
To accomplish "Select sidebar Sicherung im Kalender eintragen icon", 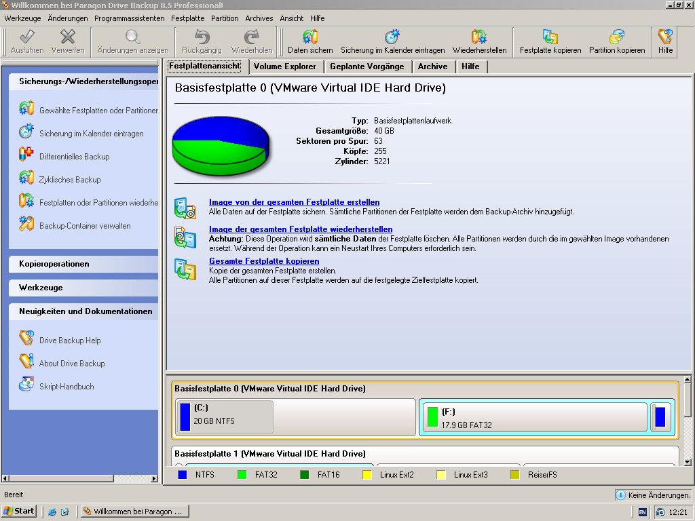I will click(26, 132).
